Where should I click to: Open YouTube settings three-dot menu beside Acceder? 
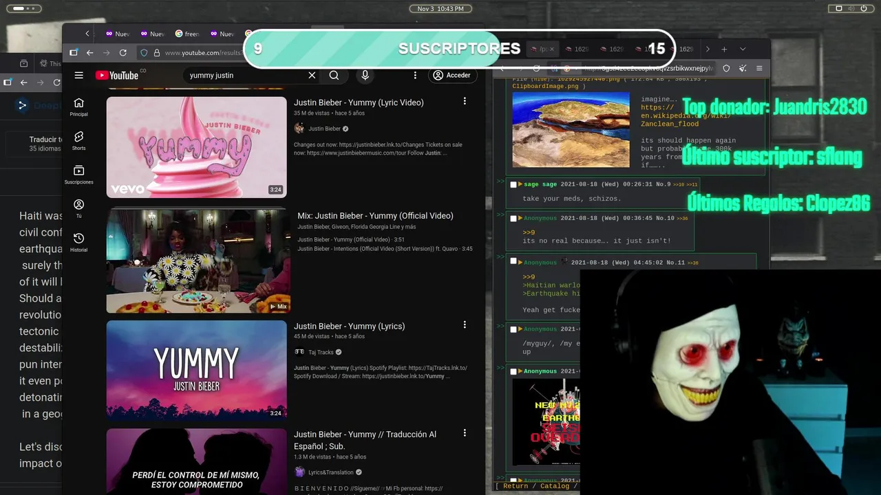415,76
